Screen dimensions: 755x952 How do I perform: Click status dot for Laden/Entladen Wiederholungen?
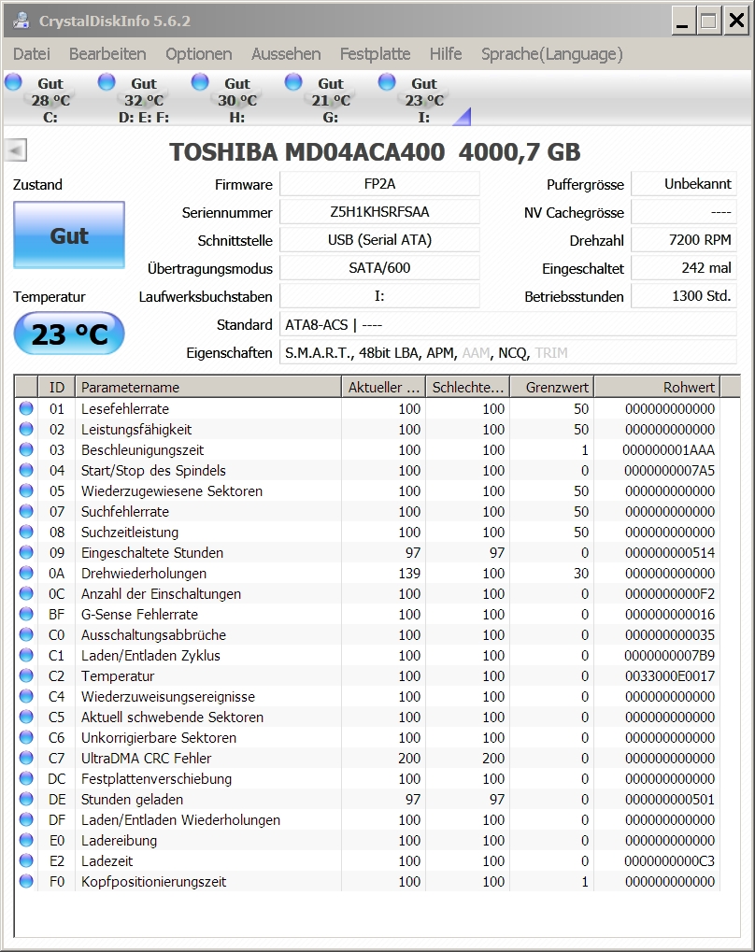[26, 819]
